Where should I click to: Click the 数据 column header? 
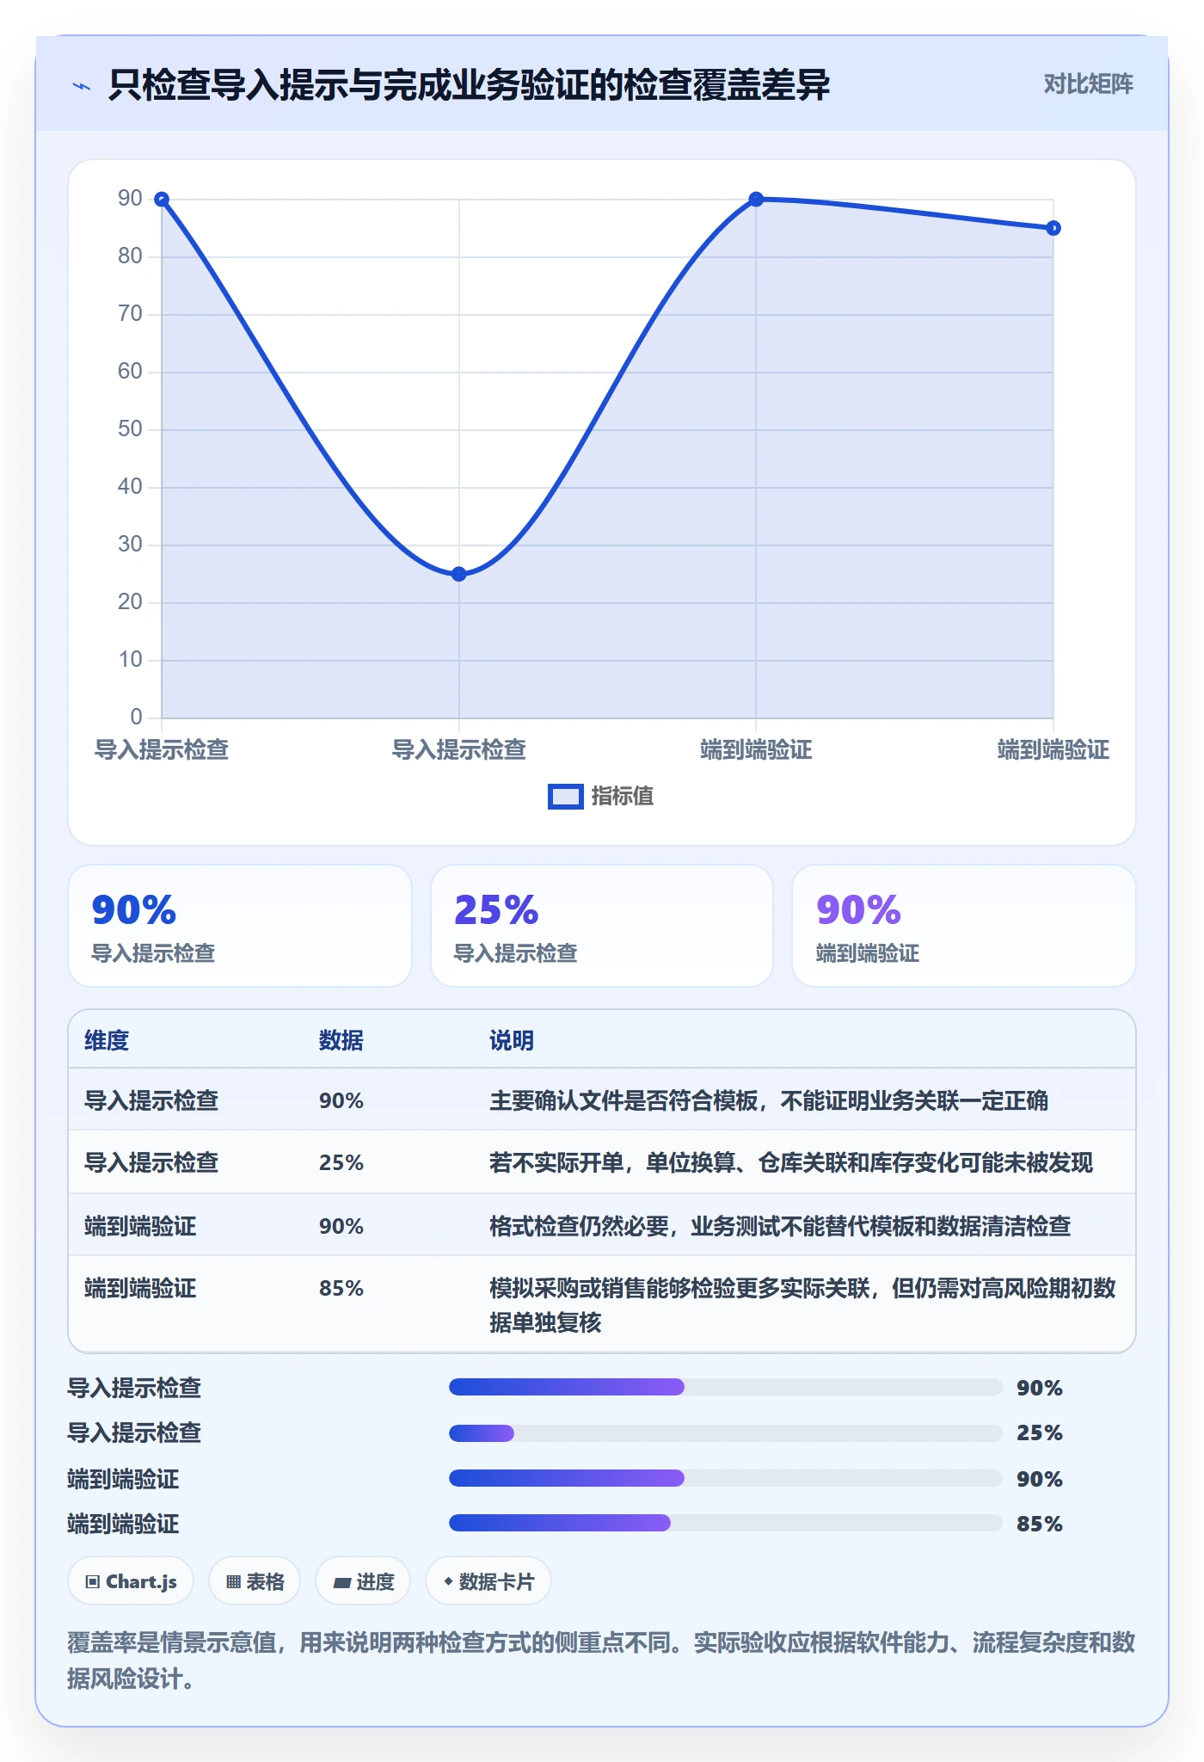pos(341,1040)
